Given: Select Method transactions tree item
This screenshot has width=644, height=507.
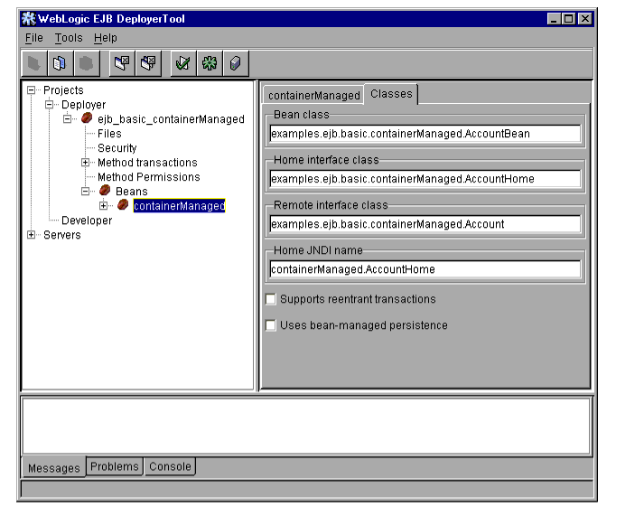Looking at the screenshot, I should [147, 163].
